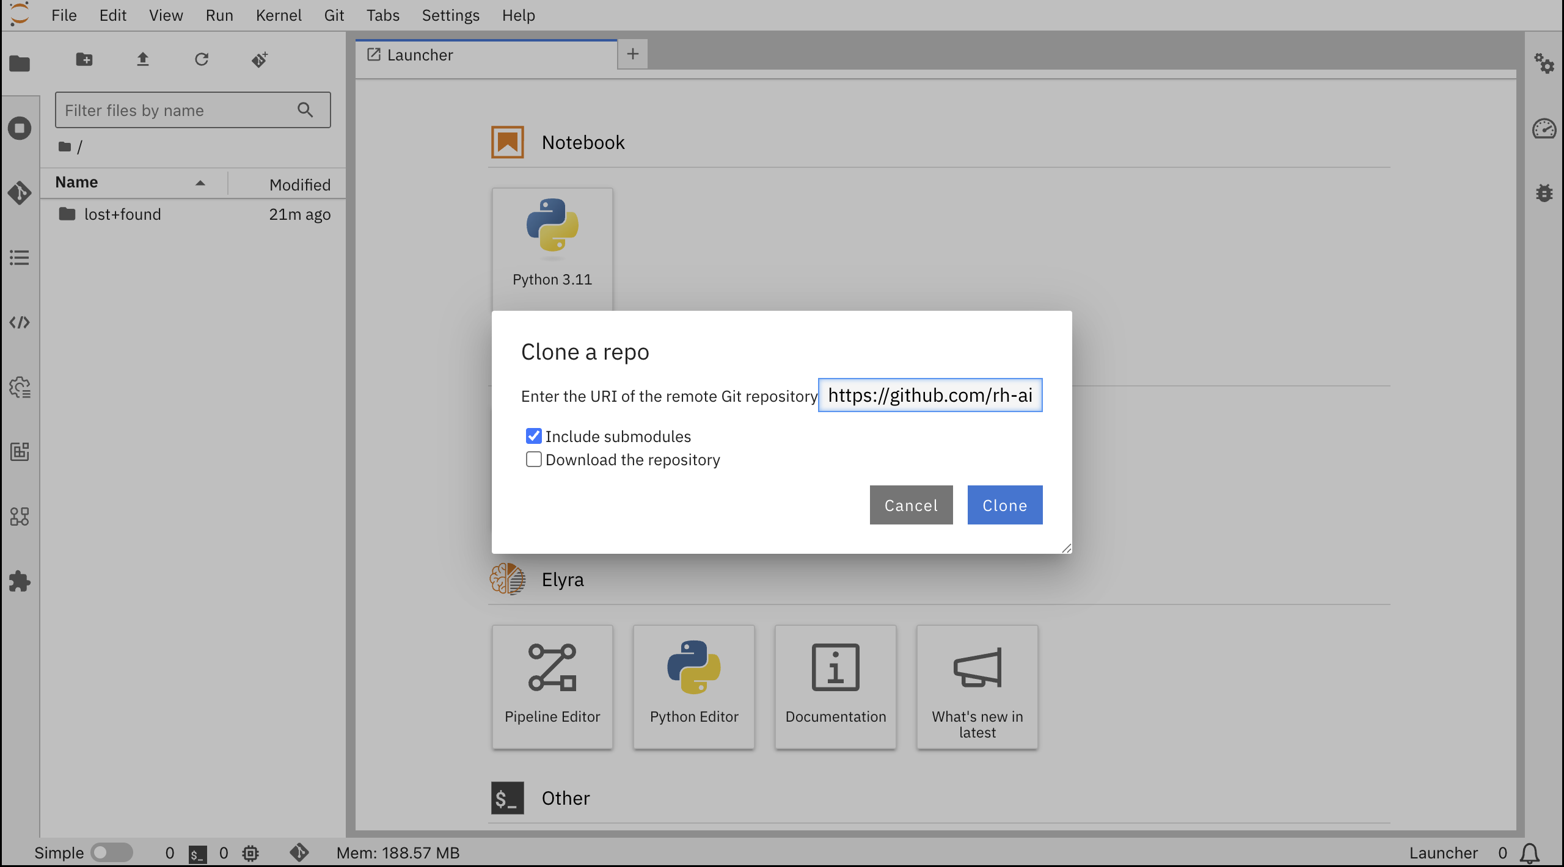Check Download the repository checkbox
Viewport: 1564px width, 867px height.
pyautogui.click(x=533, y=459)
